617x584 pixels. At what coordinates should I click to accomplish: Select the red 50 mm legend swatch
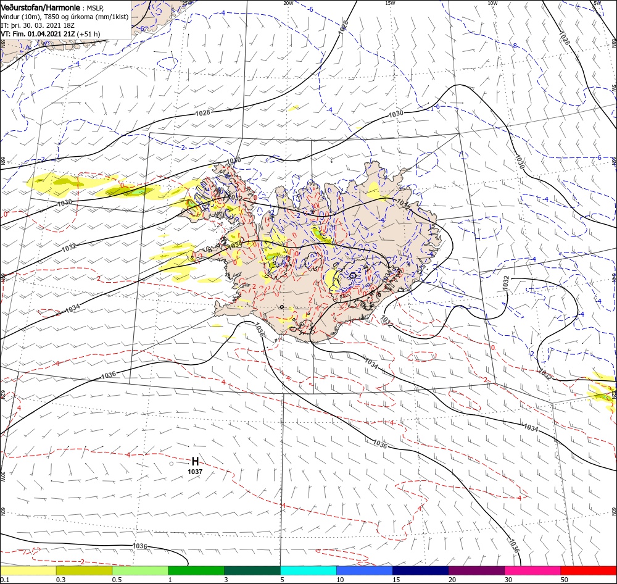[589, 570]
